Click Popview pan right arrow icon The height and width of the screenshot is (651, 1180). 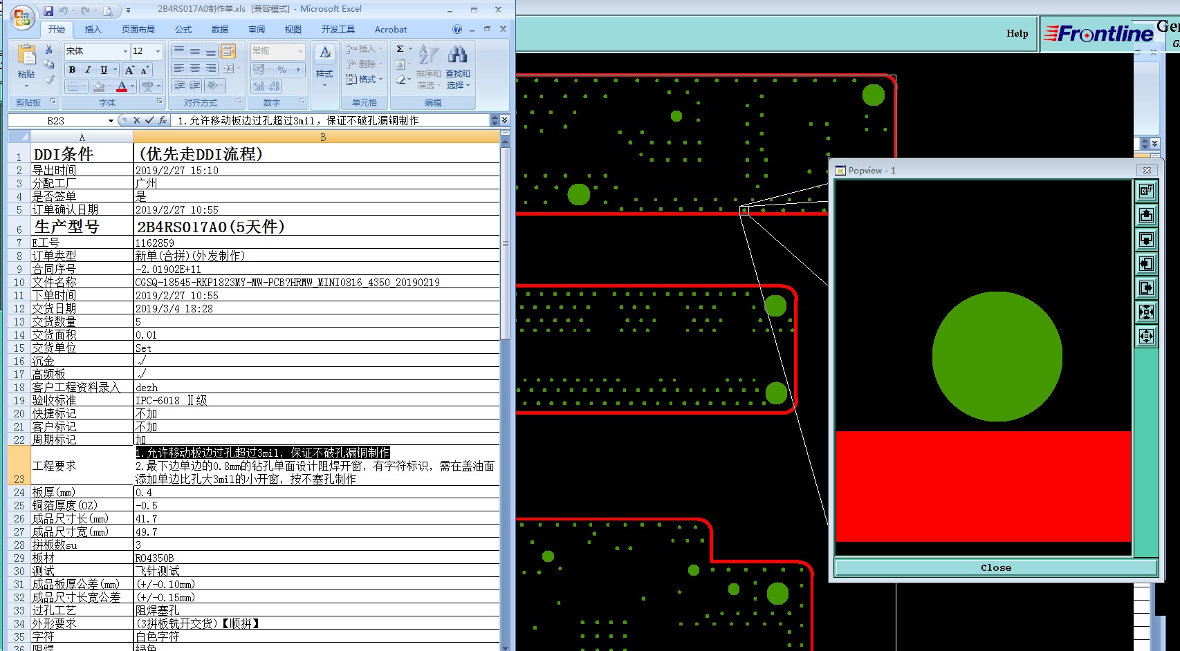(x=1146, y=288)
